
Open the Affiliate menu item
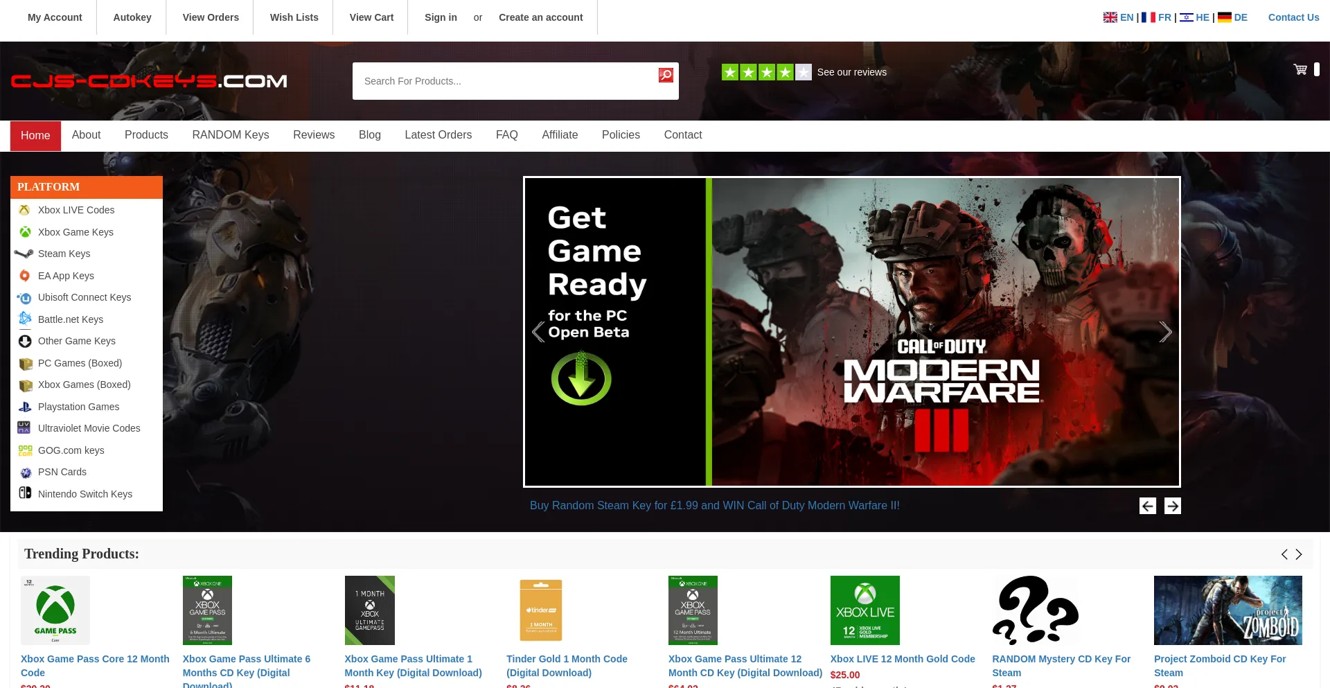click(560, 135)
